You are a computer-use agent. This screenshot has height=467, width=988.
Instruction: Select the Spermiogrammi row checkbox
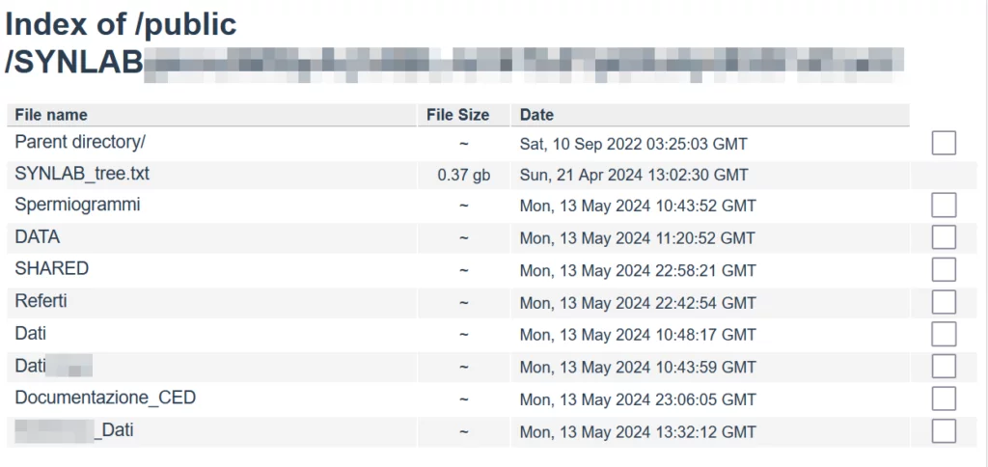tap(944, 205)
